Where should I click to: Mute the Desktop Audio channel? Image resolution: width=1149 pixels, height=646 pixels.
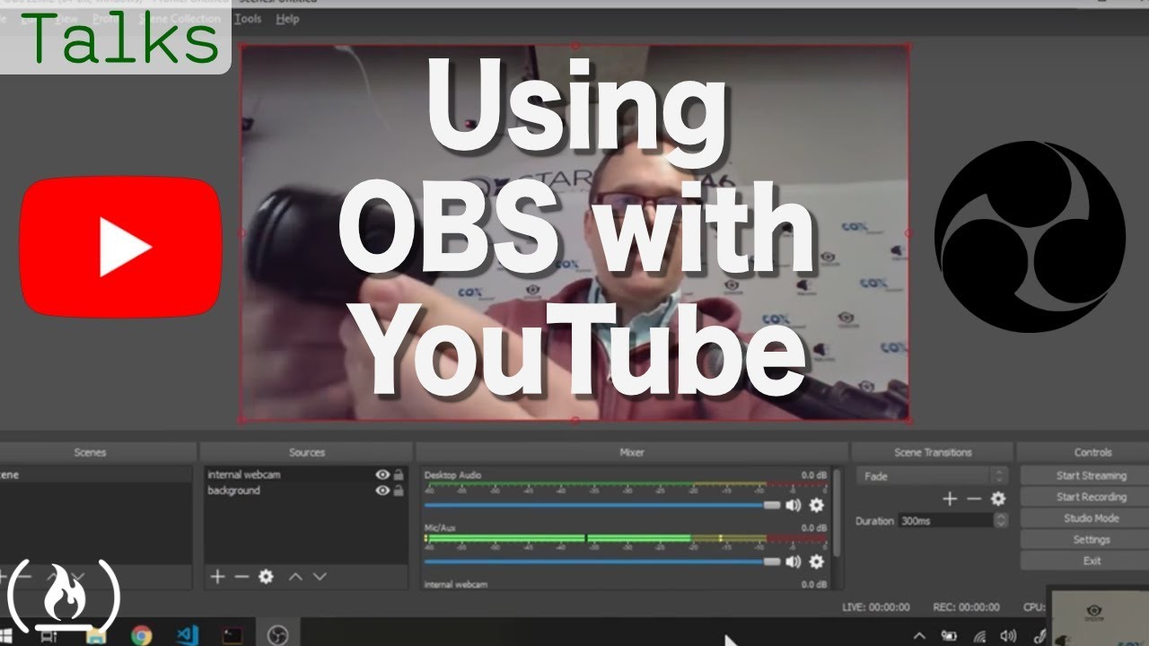tap(794, 505)
